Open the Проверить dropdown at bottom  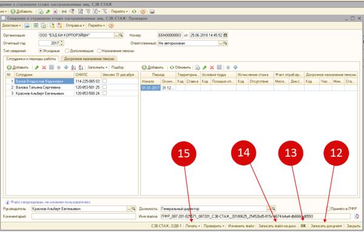(x=214, y=226)
